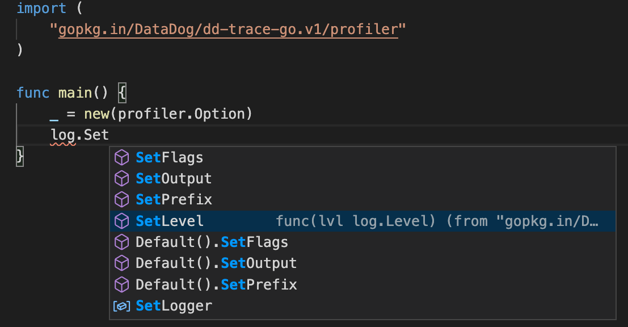Screen dimensions: 628x327
Task: Click the cube icon beside SetPrefix
Action: pyautogui.click(x=121, y=200)
